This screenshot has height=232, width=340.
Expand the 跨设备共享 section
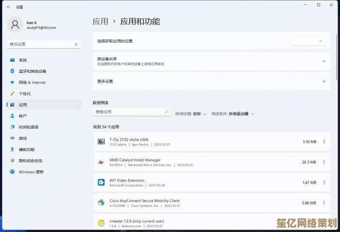[x=324, y=61]
